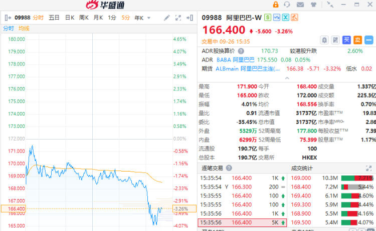Click the blue 买 buy button
Image resolution: width=376 pixels, height=231 pixels.
point(346,40)
